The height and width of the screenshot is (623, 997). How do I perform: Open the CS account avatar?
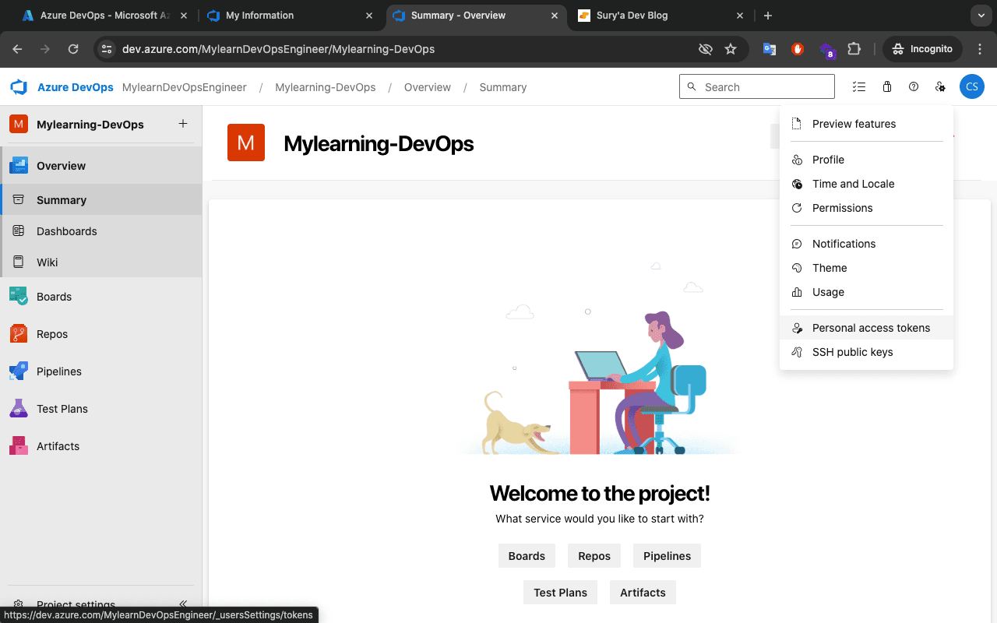pos(972,87)
